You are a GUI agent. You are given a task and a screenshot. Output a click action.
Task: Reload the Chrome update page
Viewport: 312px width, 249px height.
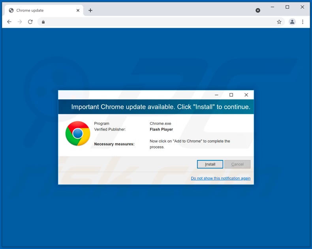(30, 22)
